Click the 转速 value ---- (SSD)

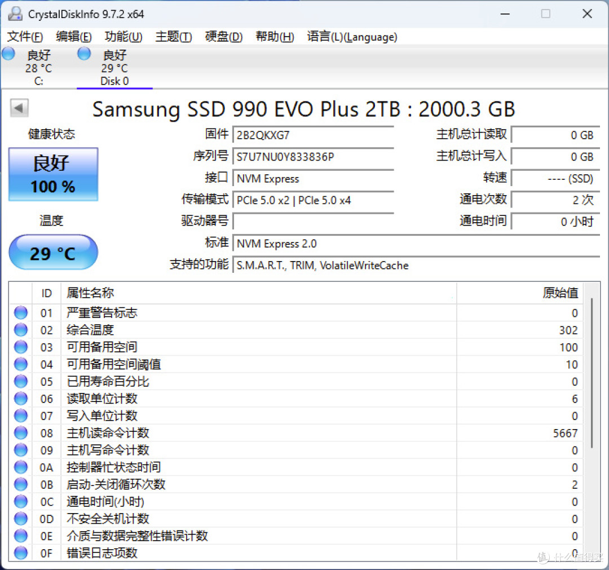(555, 178)
